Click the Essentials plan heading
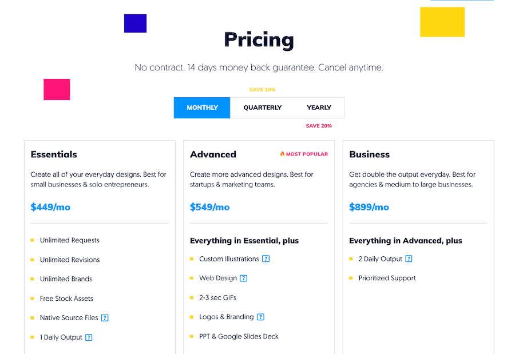This screenshot has width=515, height=354. pyautogui.click(x=54, y=154)
